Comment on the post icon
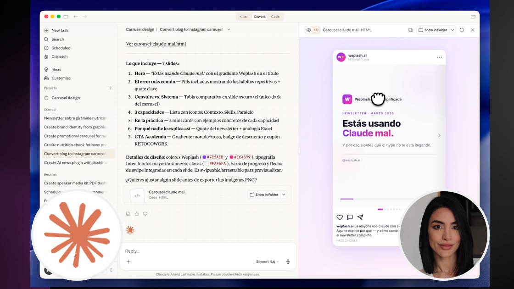514x289 pixels. coord(350,217)
